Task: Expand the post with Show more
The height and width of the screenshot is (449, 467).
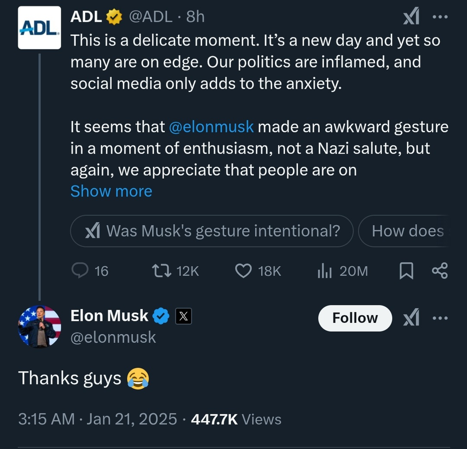Action: tap(111, 191)
